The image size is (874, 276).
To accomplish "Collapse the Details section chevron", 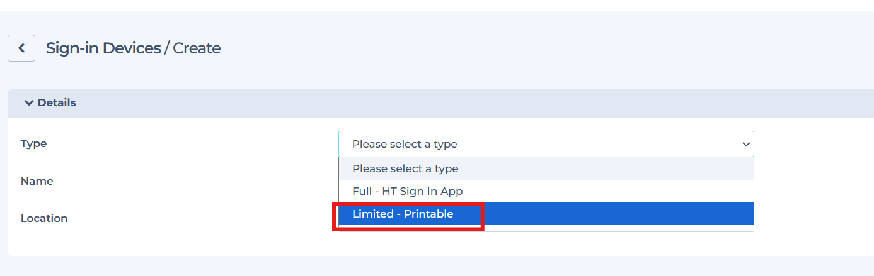I will [28, 102].
